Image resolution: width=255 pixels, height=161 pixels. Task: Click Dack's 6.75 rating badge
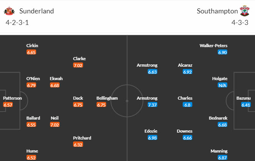78,105
